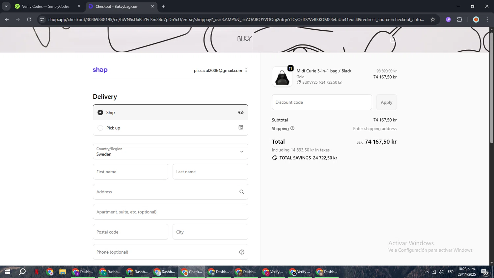Go back to previous page
The width and height of the screenshot is (494, 278).
click(x=7, y=19)
